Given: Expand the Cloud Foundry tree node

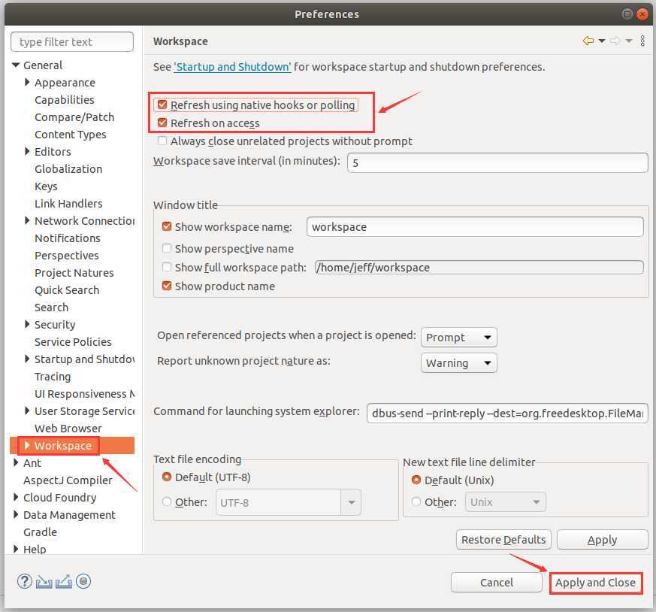Looking at the screenshot, I should [16, 497].
